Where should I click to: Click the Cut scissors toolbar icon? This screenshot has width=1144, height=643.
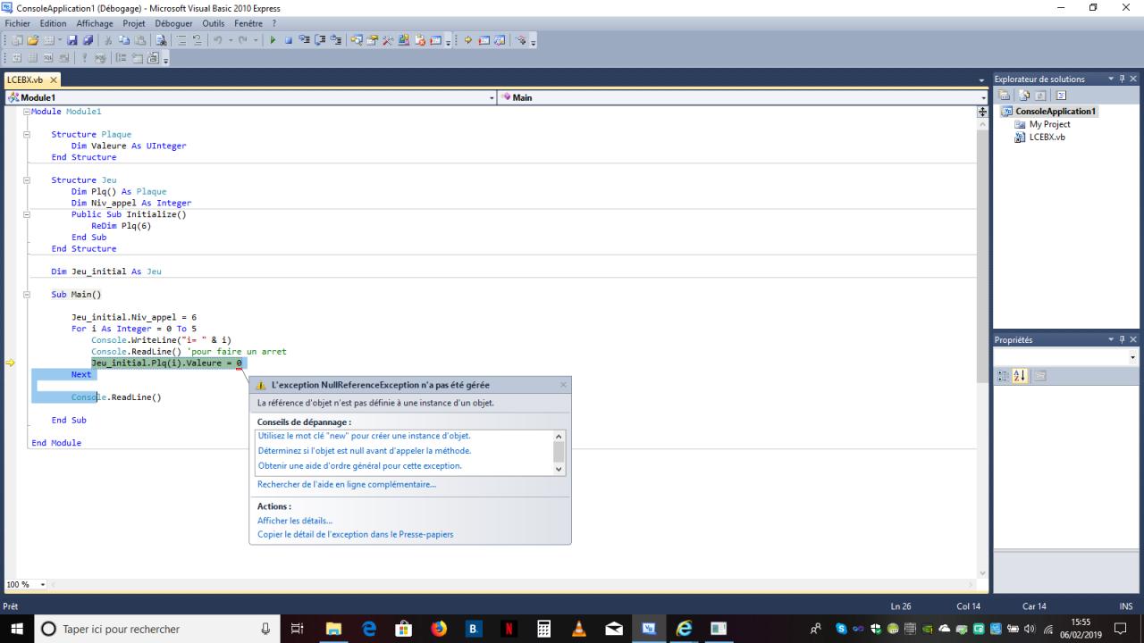(x=109, y=40)
